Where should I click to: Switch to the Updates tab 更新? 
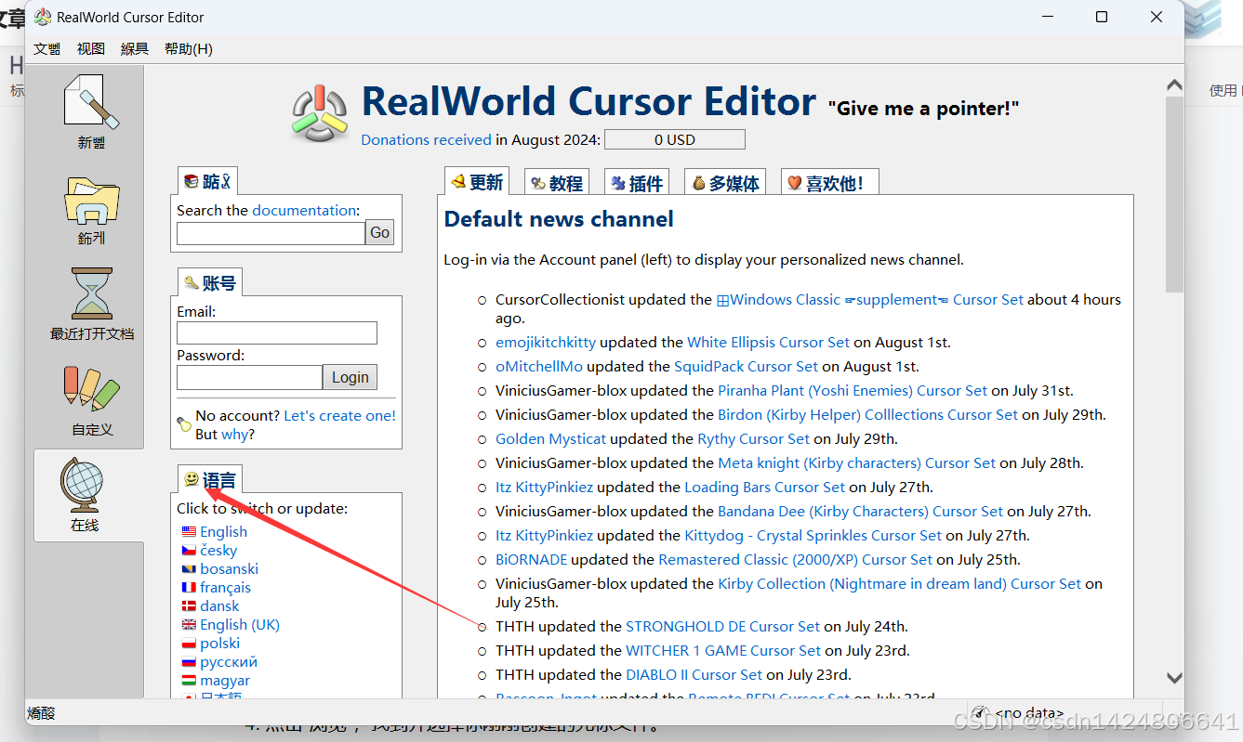point(478,182)
